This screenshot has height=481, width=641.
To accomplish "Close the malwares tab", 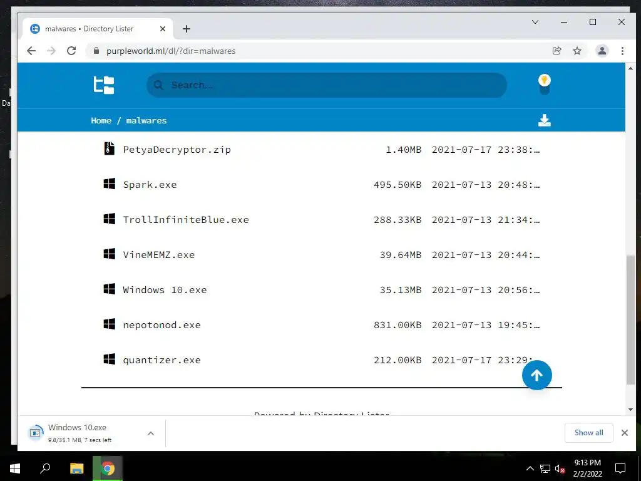I will [x=163, y=29].
